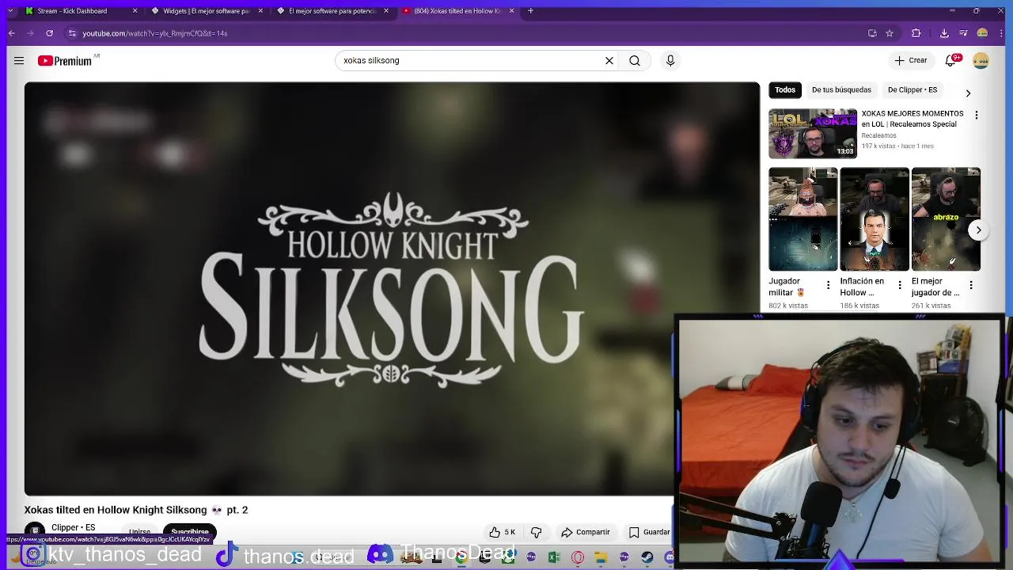Viewport: 1013px width, 570px height.
Task: Close the Widgets browser tab
Action: 260,11
